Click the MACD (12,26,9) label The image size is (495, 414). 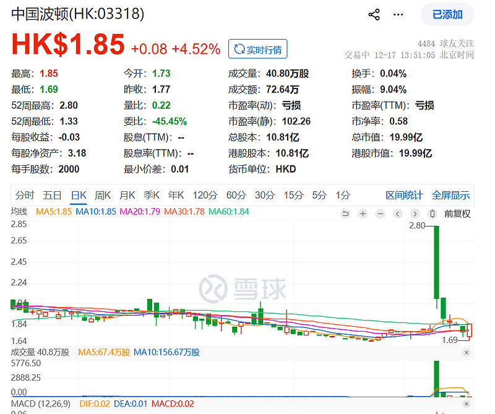coord(41,404)
